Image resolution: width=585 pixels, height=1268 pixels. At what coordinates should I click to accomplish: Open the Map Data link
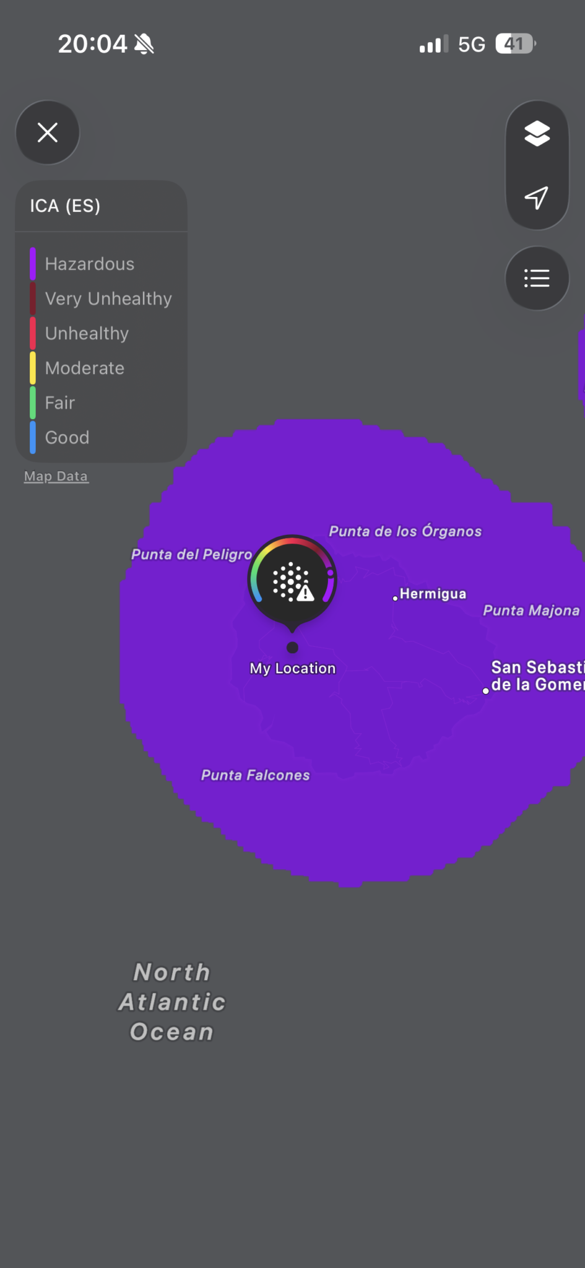point(56,476)
